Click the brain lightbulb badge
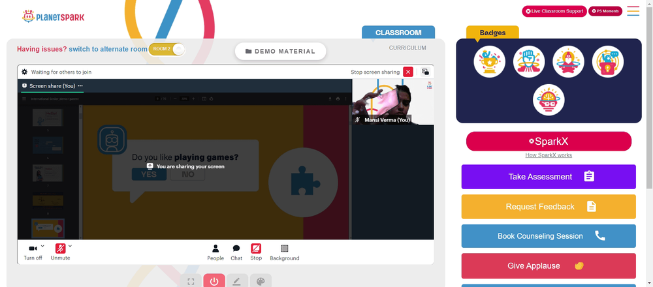 (549, 100)
